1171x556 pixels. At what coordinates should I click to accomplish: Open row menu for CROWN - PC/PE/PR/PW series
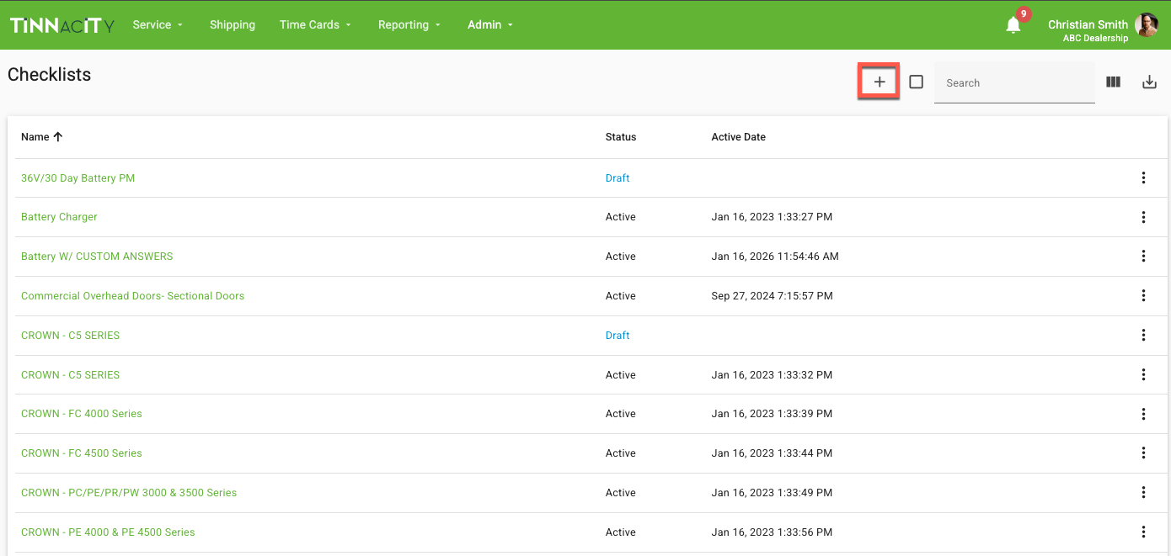click(x=1143, y=493)
